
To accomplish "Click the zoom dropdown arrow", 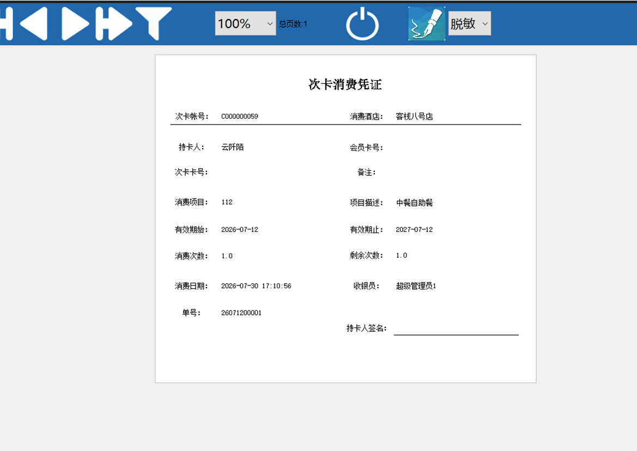I will [270, 23].
